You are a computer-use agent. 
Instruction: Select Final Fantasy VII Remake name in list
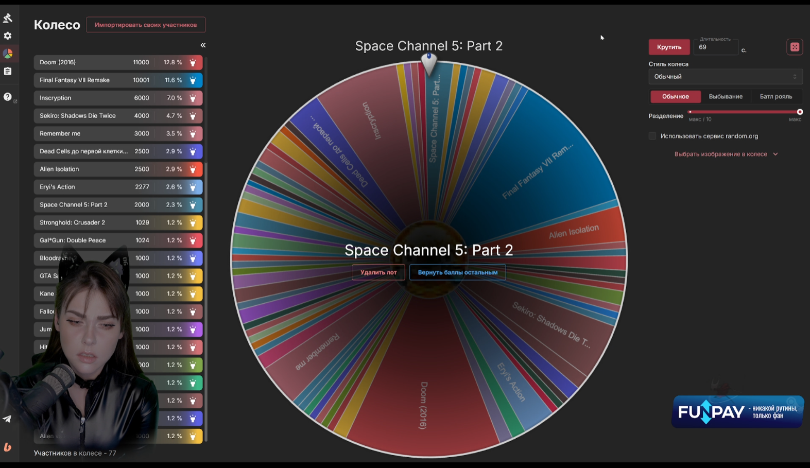click(x=75, y=80)
